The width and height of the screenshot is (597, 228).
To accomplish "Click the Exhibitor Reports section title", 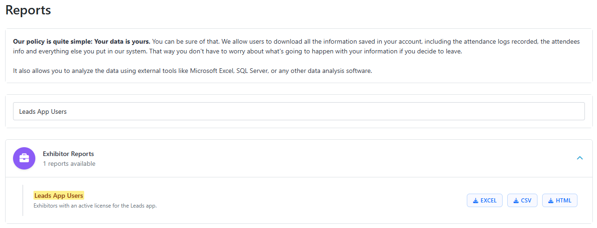I will pos(68,154).
